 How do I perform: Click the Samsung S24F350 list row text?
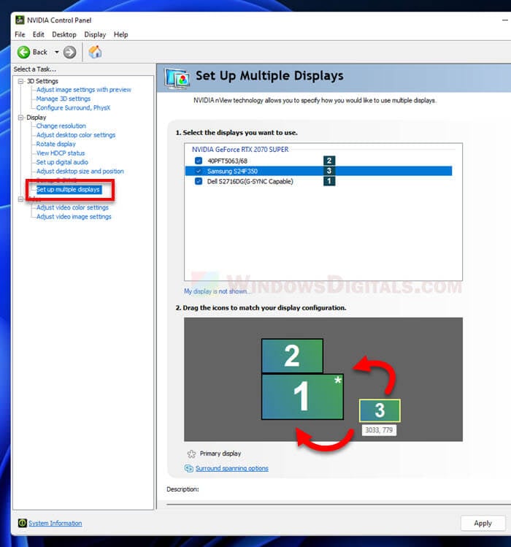[x=232, y=171]
